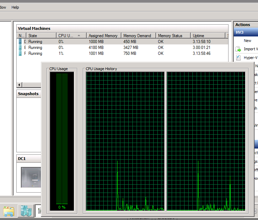Screen dimensions: 258x220
Task: Click the VM icon in the 1001 MB row
Action: 20,53
